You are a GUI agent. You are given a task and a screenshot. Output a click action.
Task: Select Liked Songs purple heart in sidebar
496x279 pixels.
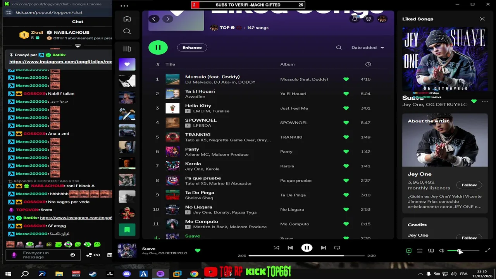tap(127, 64)
